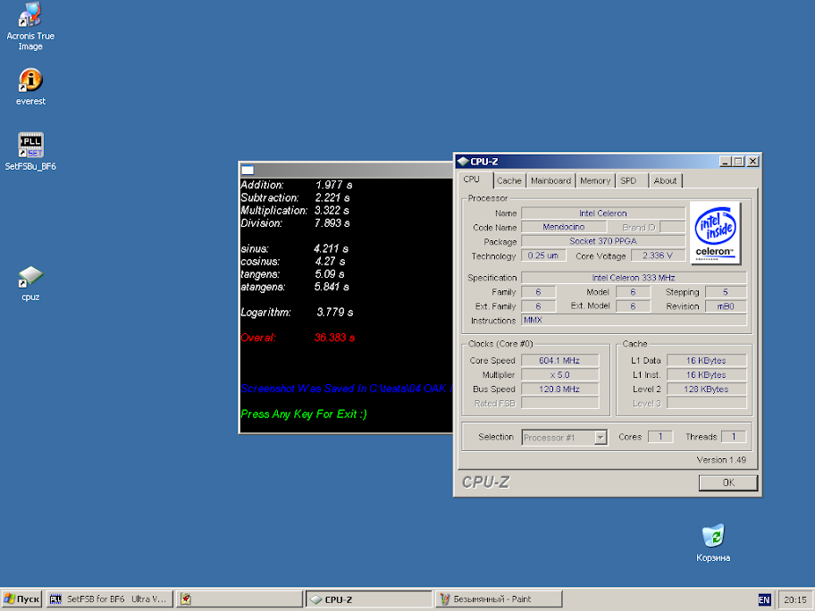This screenshot has height=611, width=815.
Task: Open the cpuz desktop shortcut
Action: click(x=30, y=284)
